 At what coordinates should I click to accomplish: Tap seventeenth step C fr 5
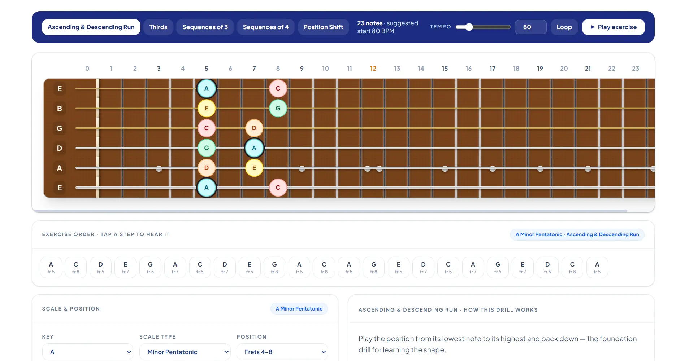(448, 267)
